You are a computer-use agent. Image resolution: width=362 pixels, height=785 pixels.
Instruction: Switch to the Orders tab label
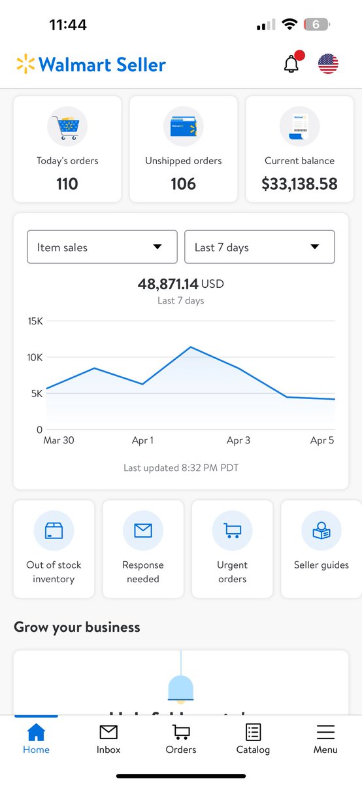coord(181,750)
